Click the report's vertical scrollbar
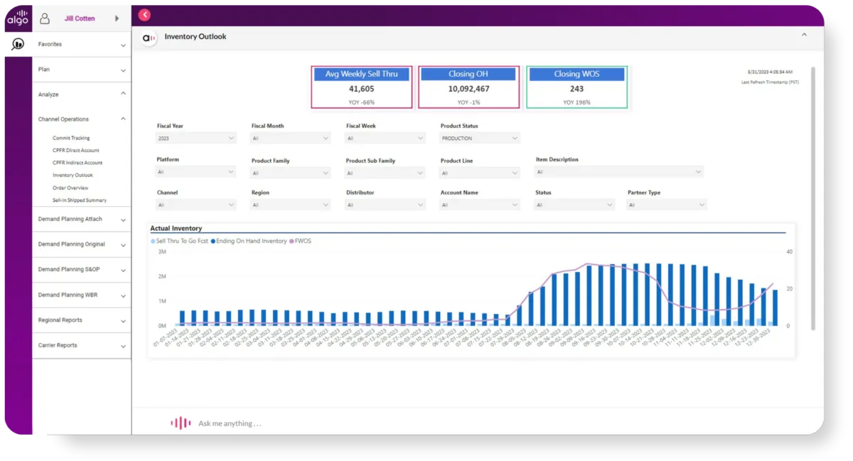The height and width of the screenshot is (461, 853). click(813, 199)
